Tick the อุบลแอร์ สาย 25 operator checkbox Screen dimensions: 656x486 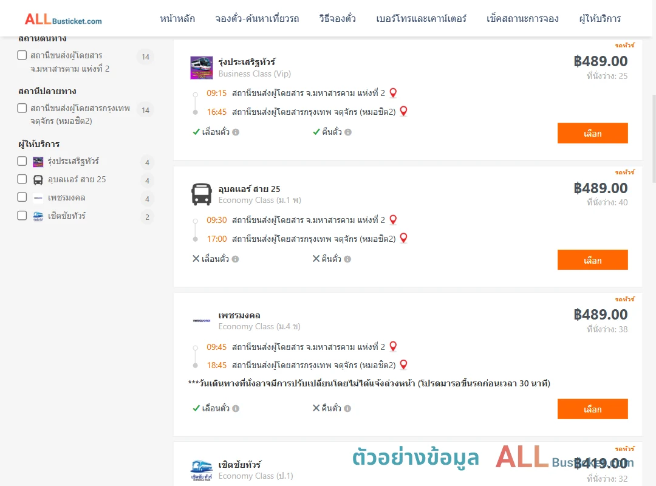click(x=22, y=179)
